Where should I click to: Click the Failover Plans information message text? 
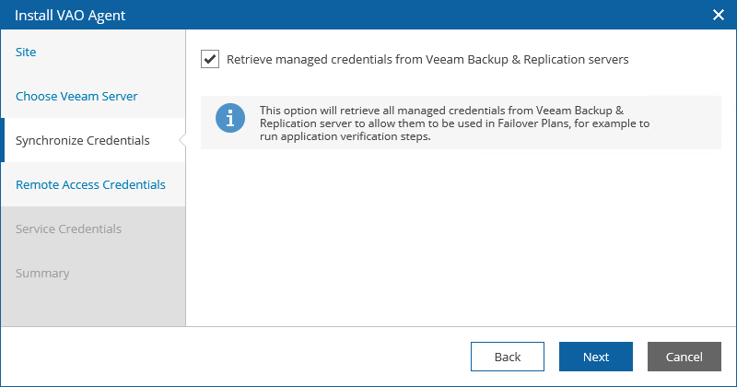point(454,123)
